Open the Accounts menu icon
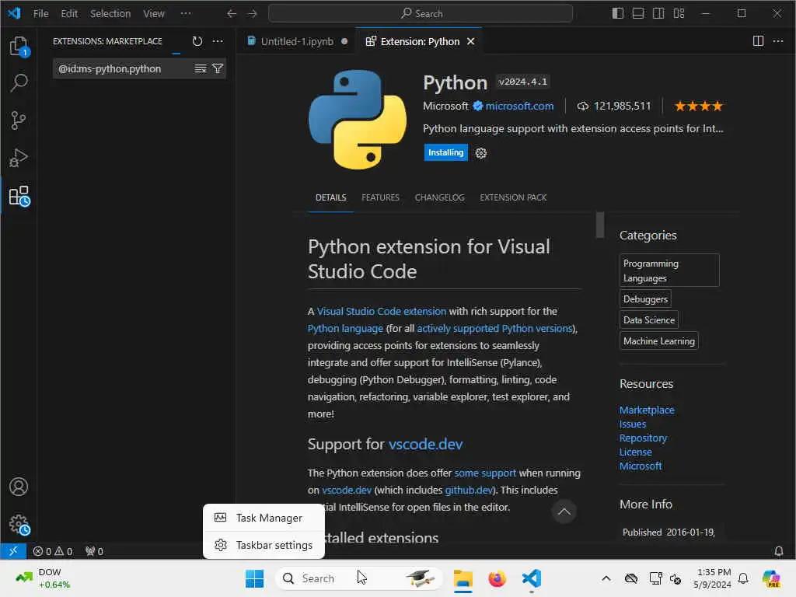Screen dimensions: 796x597 [19, 487]
